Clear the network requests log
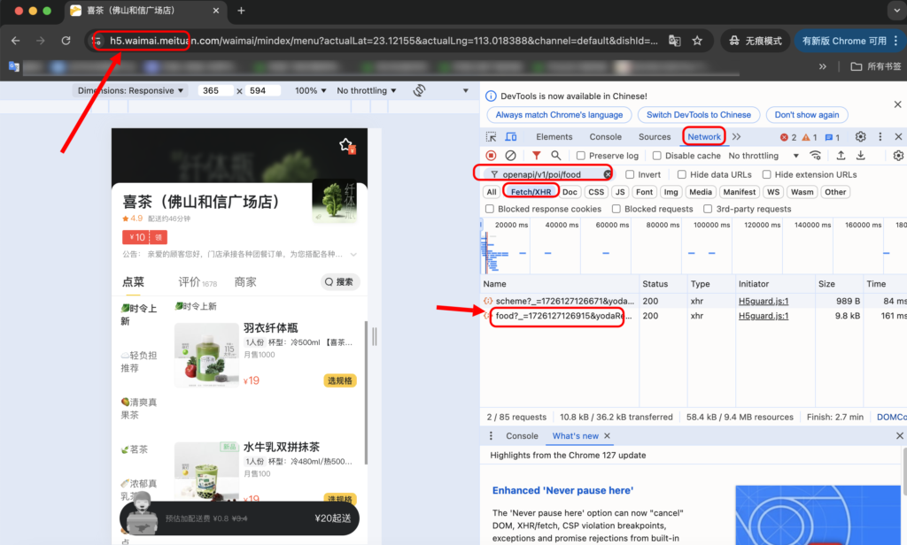 point(511,156)
